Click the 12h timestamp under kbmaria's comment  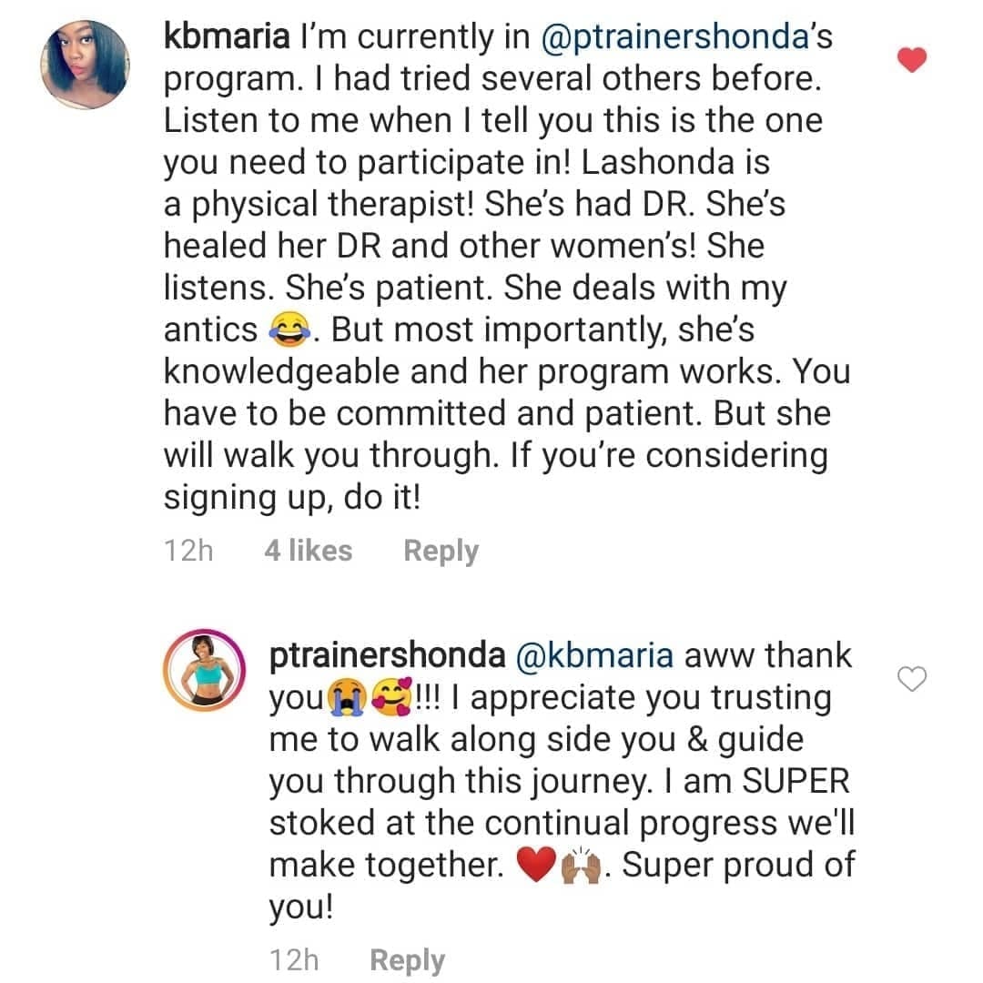(x=188, y=550)
